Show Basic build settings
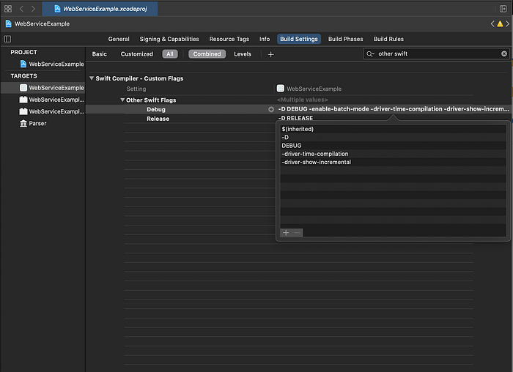The height and width of the screenshot is (372, 513). 100,54
